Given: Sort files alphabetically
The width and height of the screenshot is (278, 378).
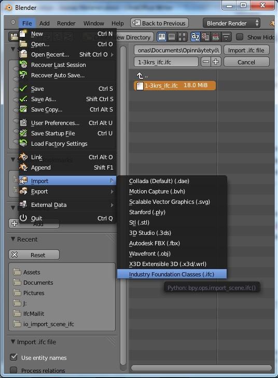Looking at the screenshot, I should 195,37.
